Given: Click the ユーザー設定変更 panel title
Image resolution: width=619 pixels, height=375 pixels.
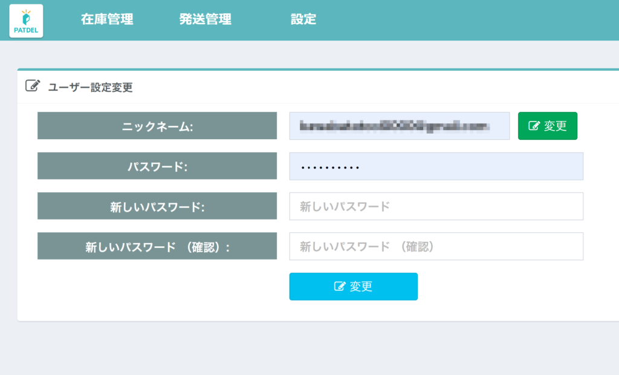Looking at the screenshot, I should click(90, 87).
